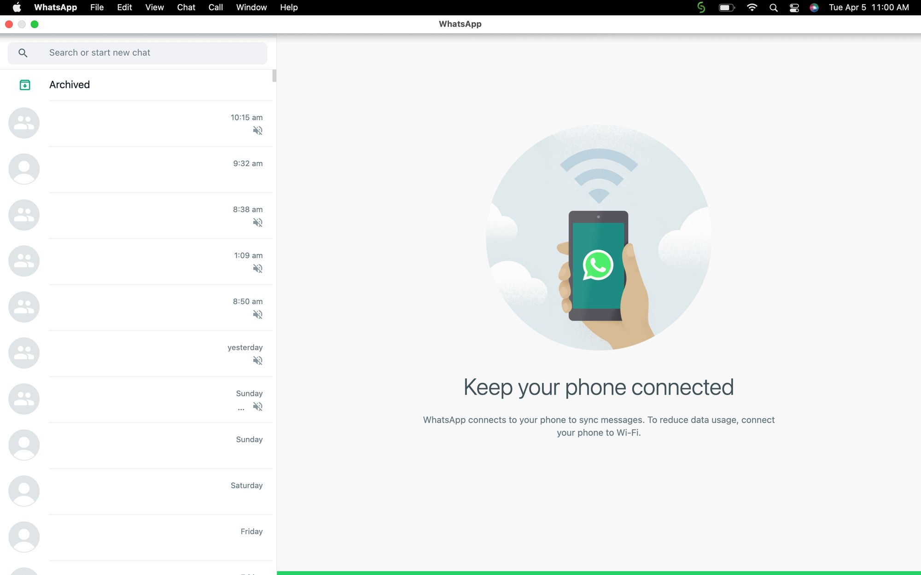Toggle mute on the Sunday group chat
This screenshot has width=921, height=575.
click(257, 407)
